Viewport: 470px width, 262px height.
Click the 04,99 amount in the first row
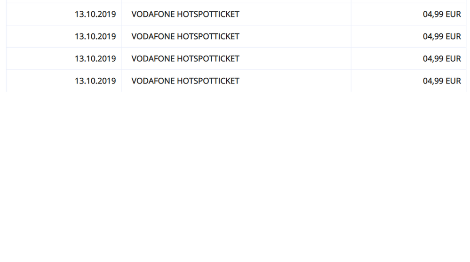433,14
